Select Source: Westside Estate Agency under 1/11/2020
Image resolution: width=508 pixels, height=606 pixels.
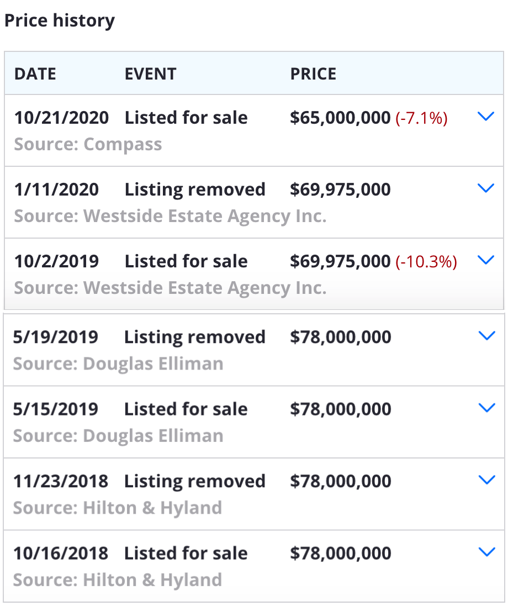[171, 216]
